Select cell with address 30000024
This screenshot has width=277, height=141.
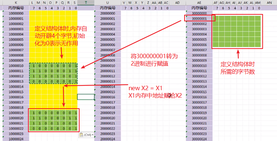(199, 139)
